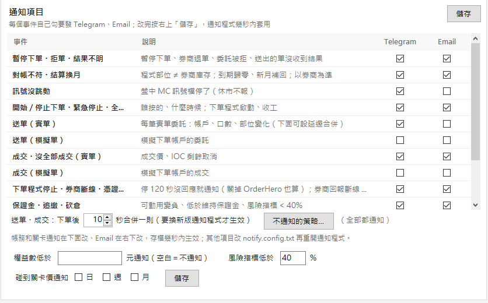Click the bottom 儲存 button beside 月
Image resolution: width=488 pixels, height=303 pixels.
coord(182,278)
